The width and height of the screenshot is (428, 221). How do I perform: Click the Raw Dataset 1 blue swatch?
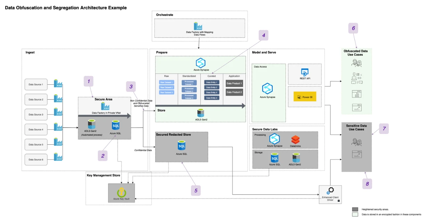[x=166, y=82]
